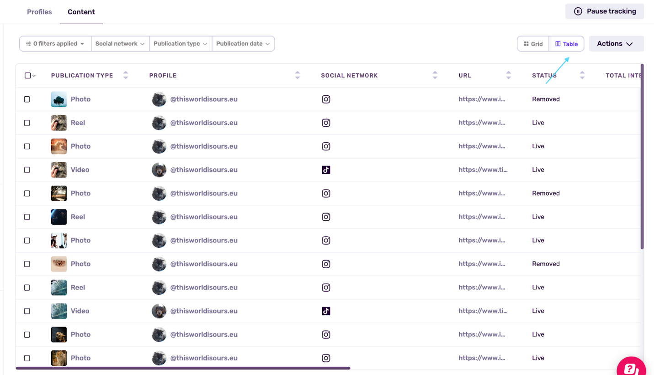Expand the Publication type filter
The width and height of the screenshot is (654, 375).
coord(180,44)
